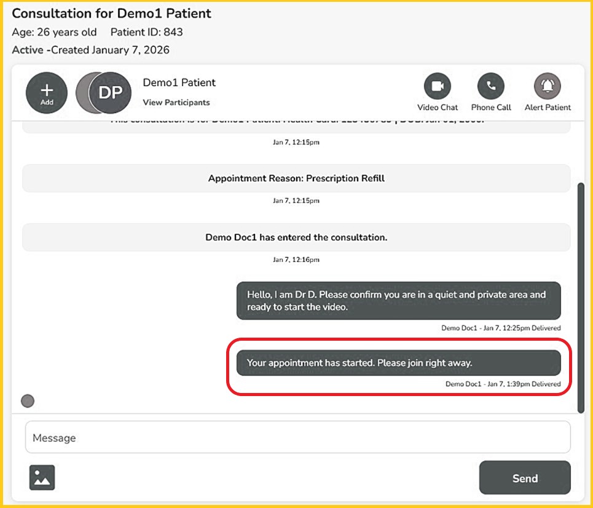The height and width of the screenshot is (508, 593).
Task: Focus the Message text field
Action: pos(297,437)
